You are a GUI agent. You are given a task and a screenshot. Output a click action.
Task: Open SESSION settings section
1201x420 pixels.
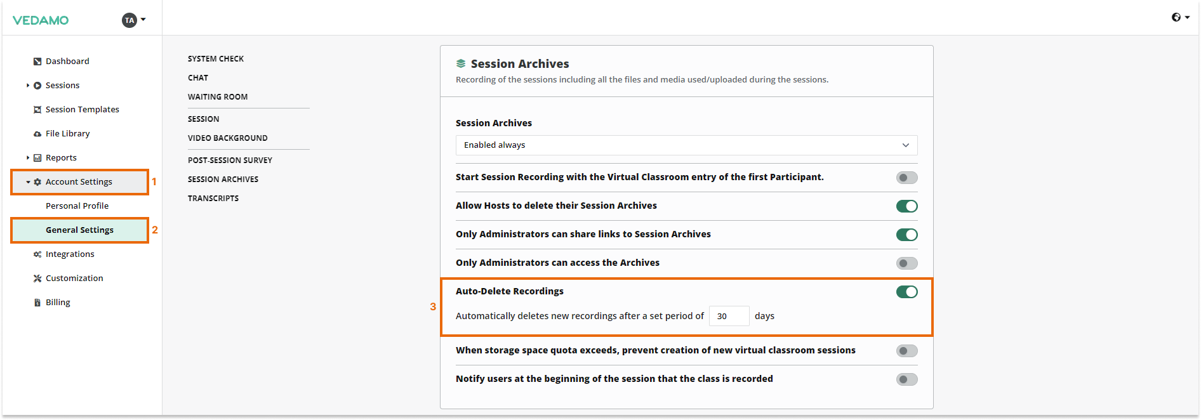tap(204, 119)
